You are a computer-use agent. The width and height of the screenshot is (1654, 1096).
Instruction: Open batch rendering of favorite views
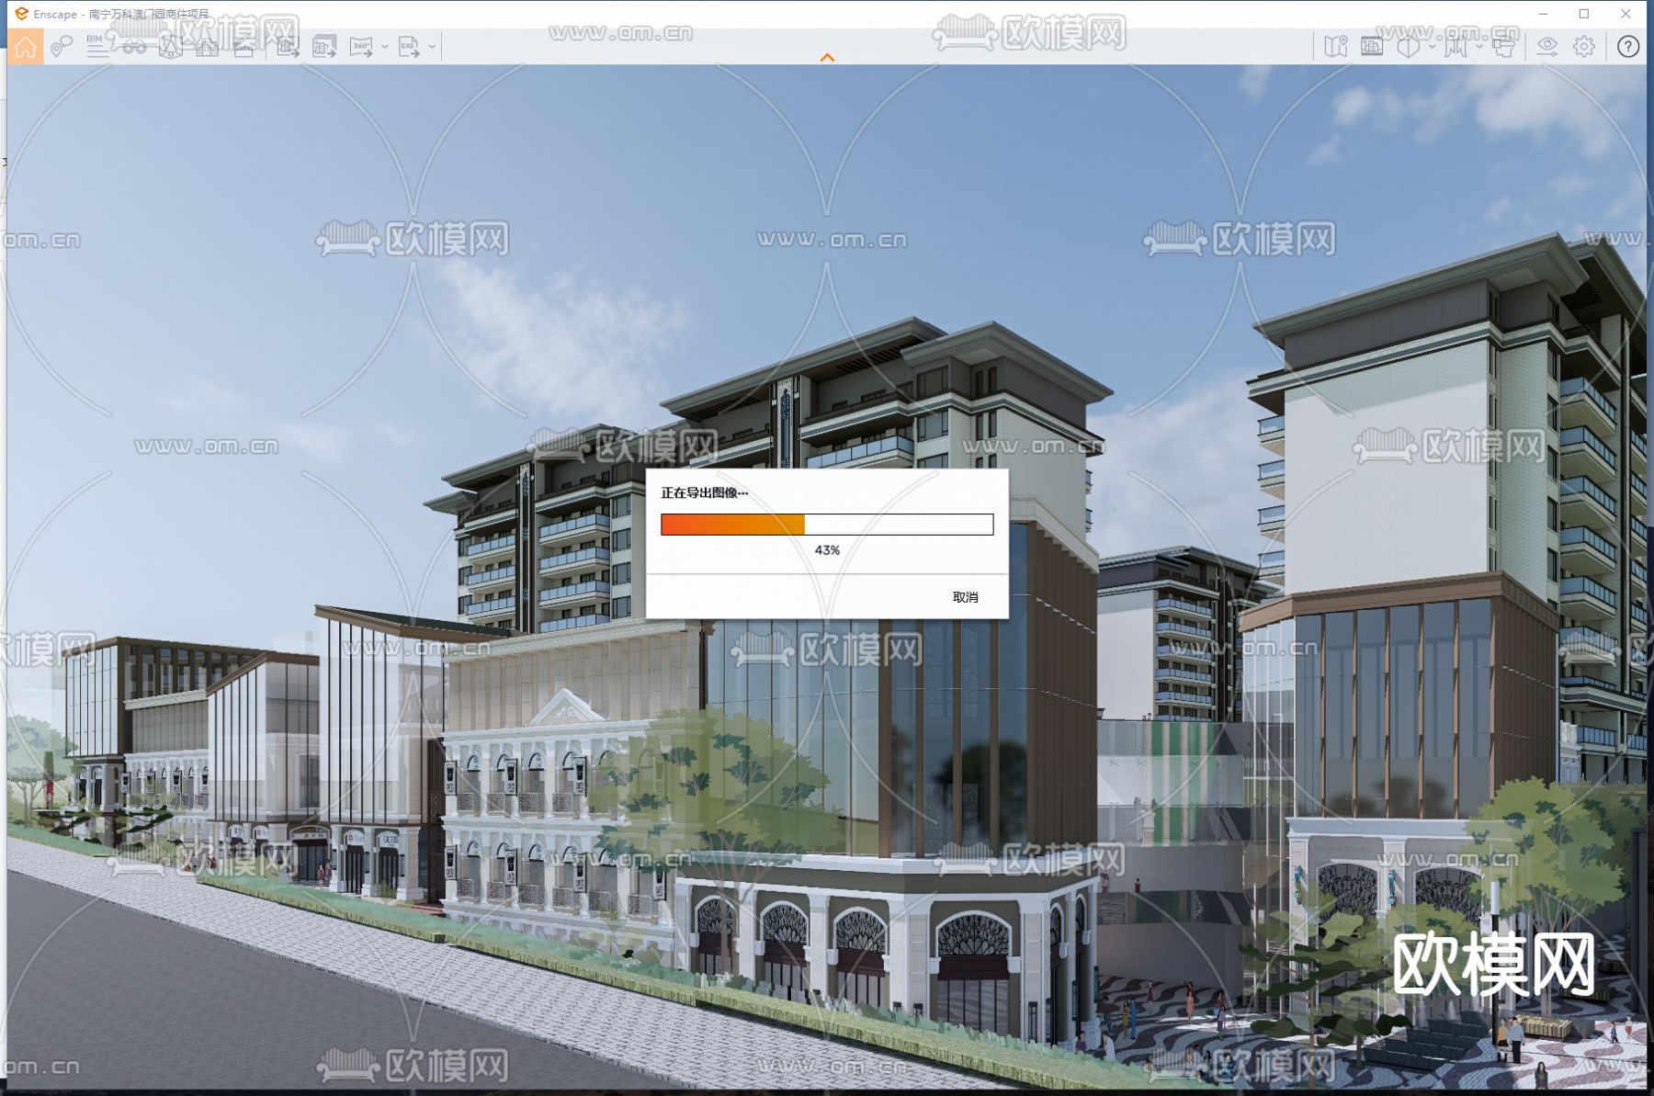coord(323,48)
